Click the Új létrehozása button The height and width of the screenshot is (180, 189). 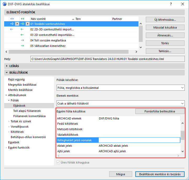[x=165, y=20]
